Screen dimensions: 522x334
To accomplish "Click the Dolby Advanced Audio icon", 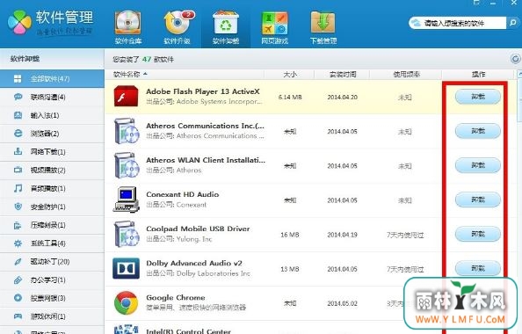I will tap(126, 268).
